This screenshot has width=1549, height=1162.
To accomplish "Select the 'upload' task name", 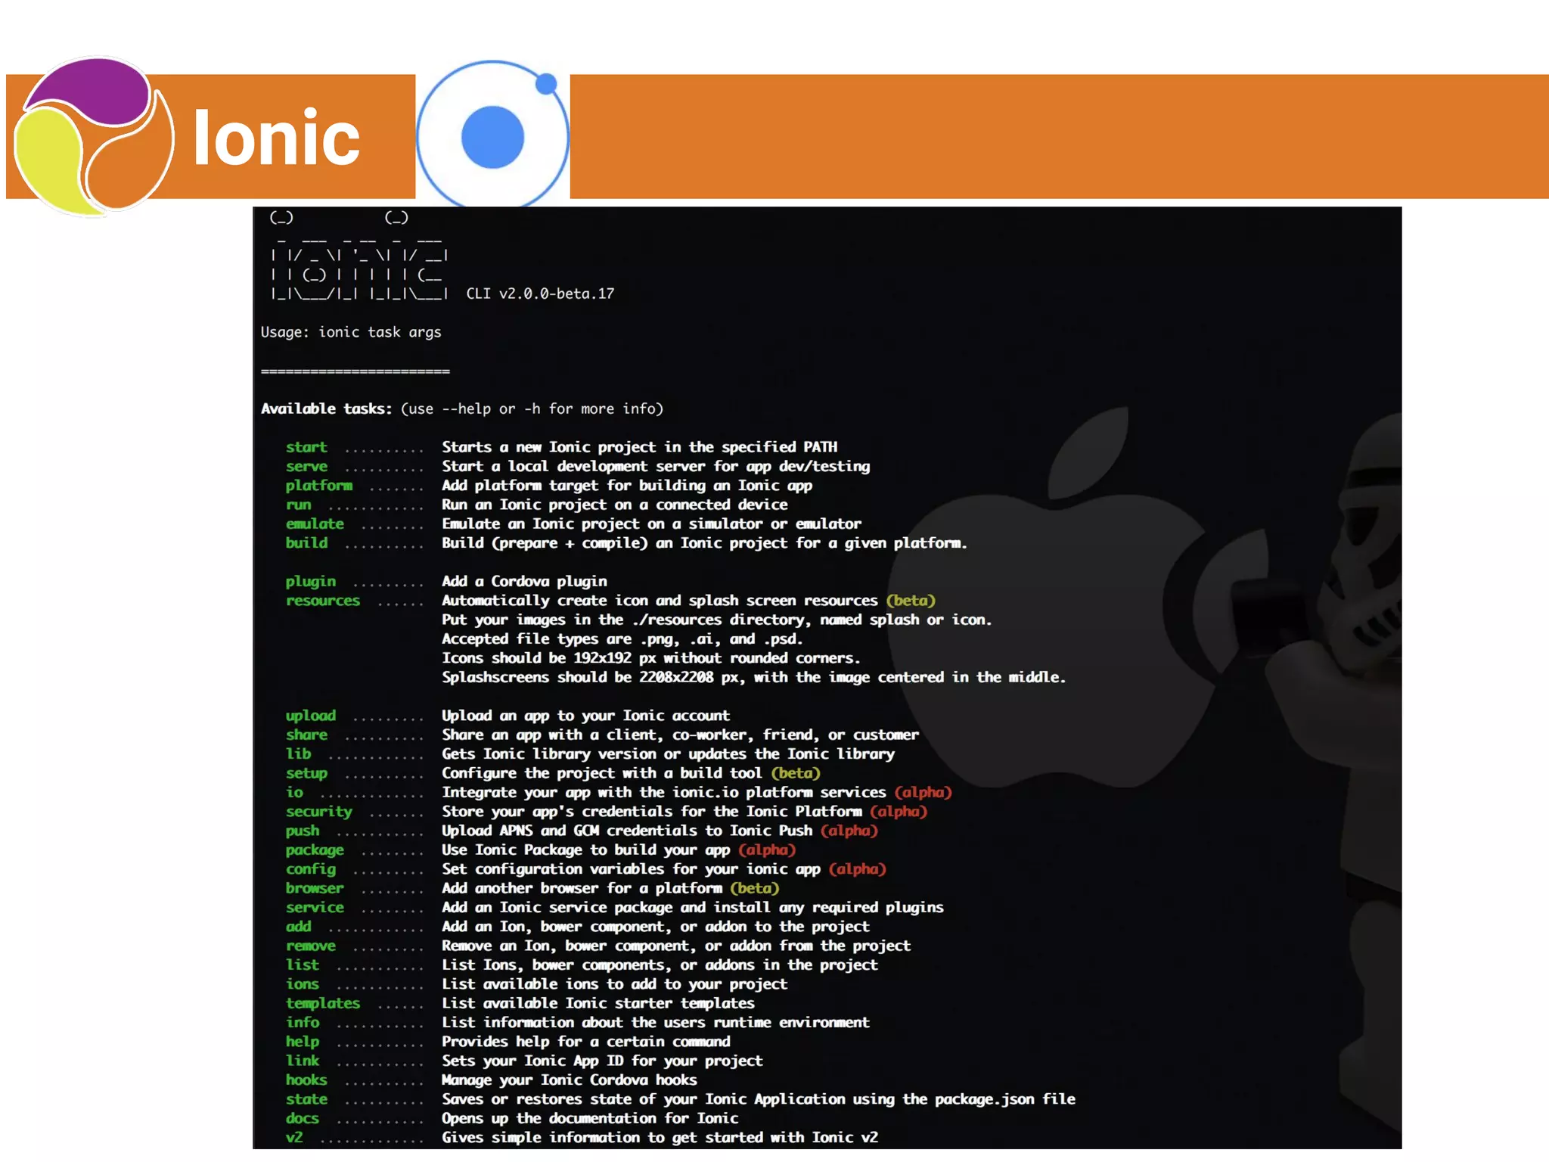I will tap(310, 716).
